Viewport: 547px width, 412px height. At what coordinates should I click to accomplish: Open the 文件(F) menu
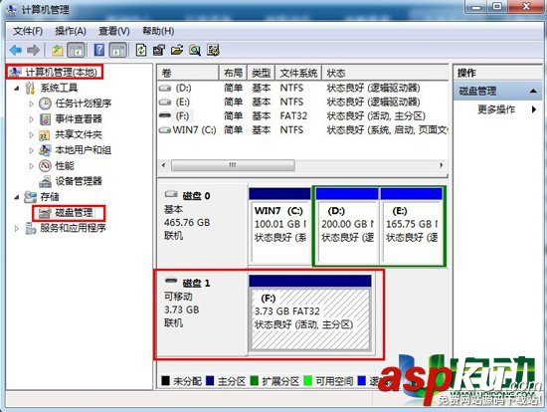point(28,31)
